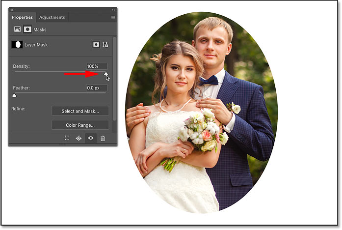Toggle mask visibility with eye icon

pos(91,139)
